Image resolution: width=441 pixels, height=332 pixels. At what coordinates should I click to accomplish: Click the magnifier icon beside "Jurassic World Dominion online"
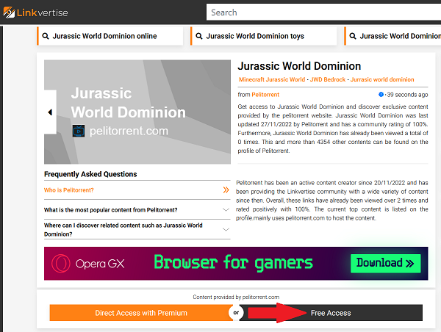[46, 36]
